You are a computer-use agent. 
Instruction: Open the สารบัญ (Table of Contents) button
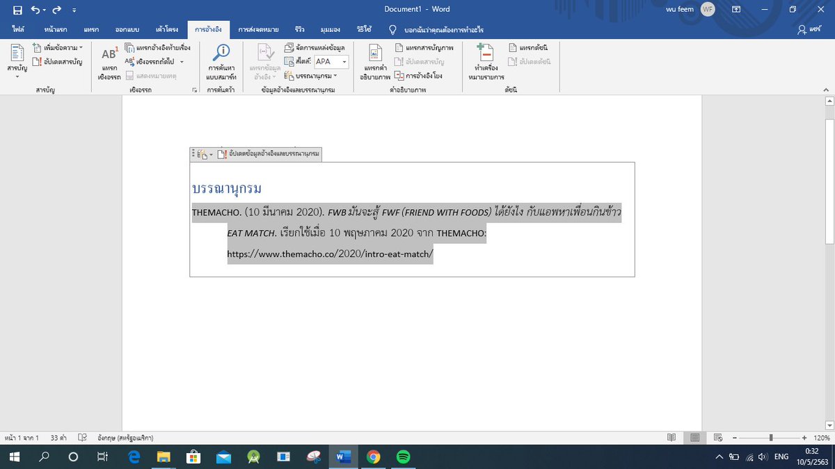click(x=17, y=61)
